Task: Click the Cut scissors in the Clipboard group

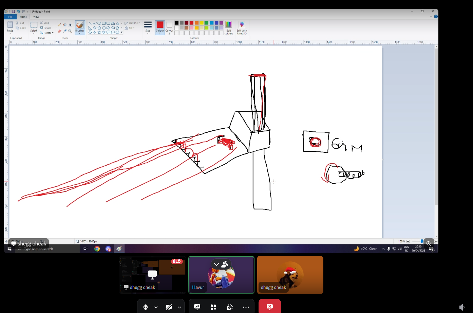Action: (x=18, y=23)
